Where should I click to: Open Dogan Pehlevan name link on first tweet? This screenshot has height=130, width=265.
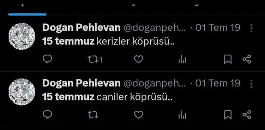[81, 28]
